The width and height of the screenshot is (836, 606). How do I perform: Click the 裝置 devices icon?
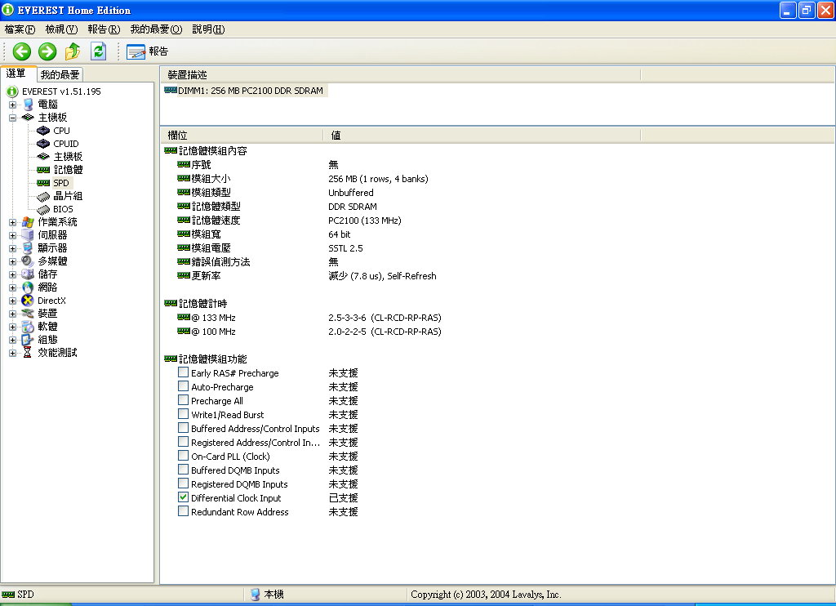[x=28, y=314]
